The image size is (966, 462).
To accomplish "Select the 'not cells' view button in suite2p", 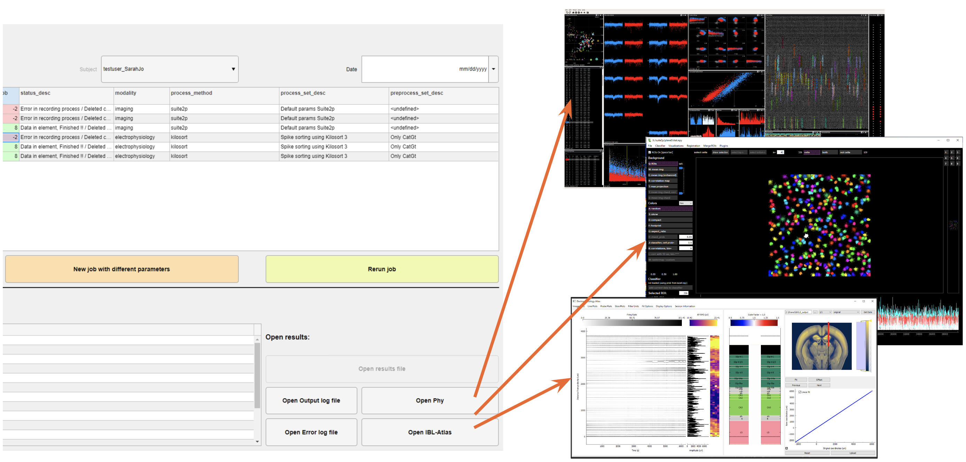I will tap(851, 152).
